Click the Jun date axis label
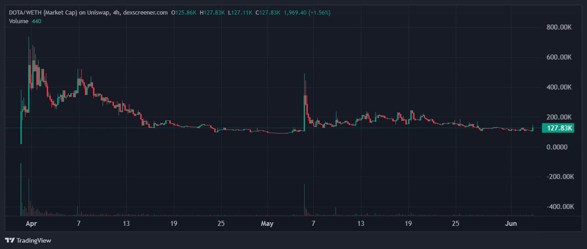The width and height of the screenshot is (587, 249). pos(511,223)
